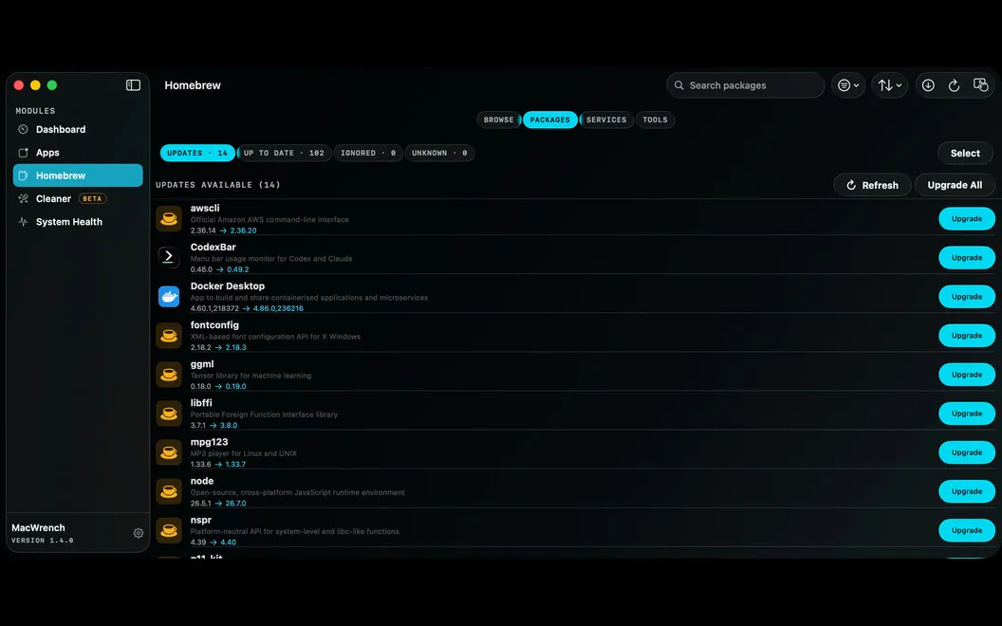
Task: Upgrade the mpg123 package
Action: pos(967,452)
